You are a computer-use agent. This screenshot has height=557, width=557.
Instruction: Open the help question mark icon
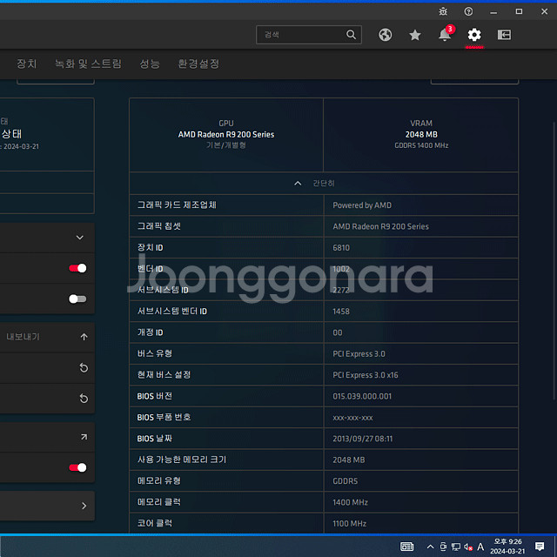coord(468,11)
